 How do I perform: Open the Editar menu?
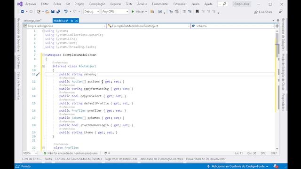[x=45, y=4]
